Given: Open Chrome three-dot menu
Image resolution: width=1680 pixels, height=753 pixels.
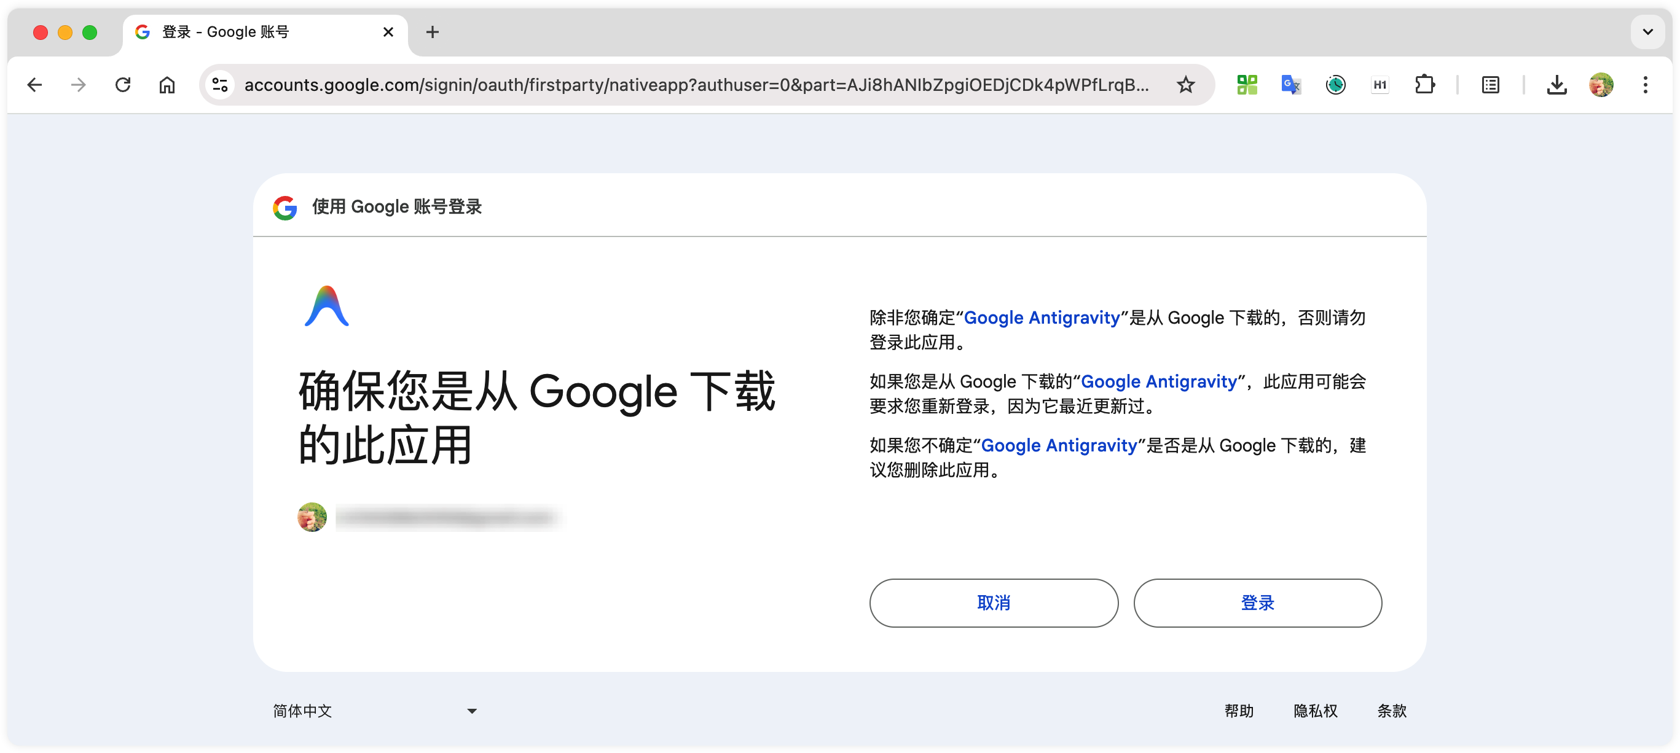Looking at the screenshot, I should tap(1645, 85).
